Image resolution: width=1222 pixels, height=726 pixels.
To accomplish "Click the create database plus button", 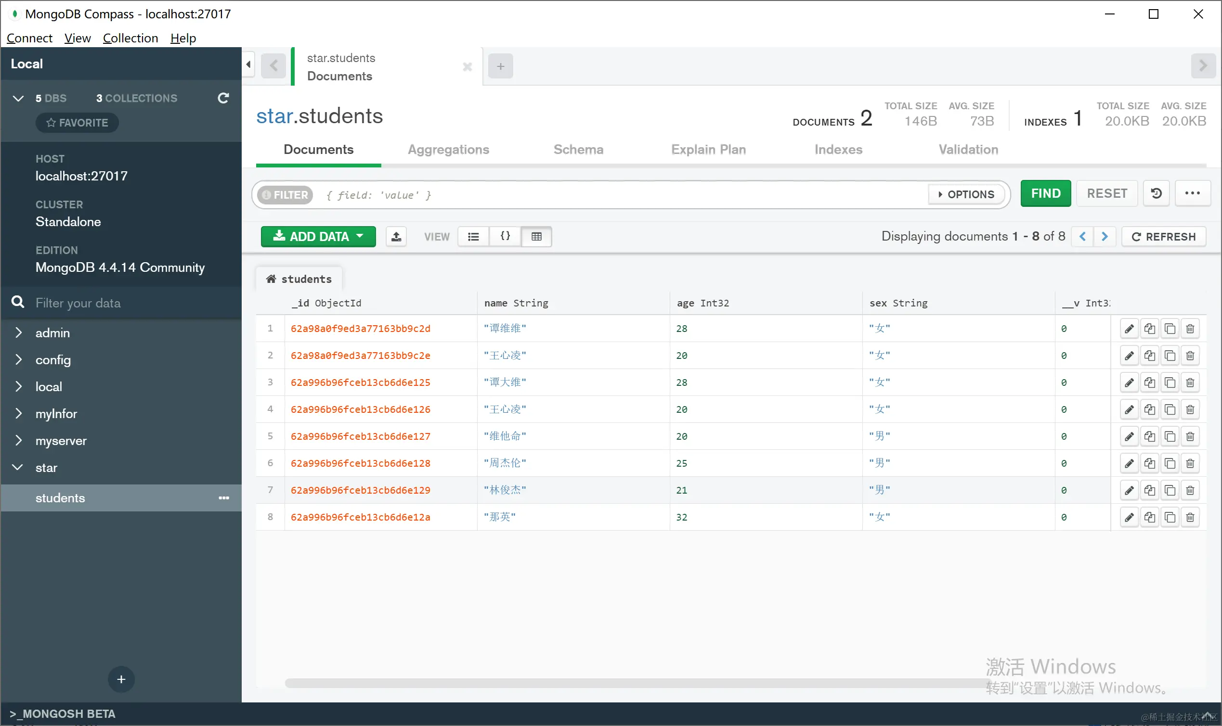I will click(121, 679).
